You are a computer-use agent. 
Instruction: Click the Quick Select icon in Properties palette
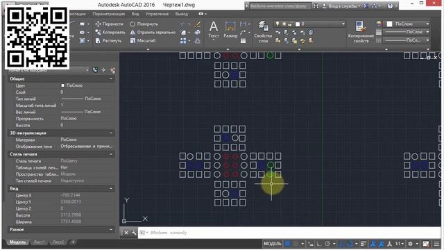112,69
